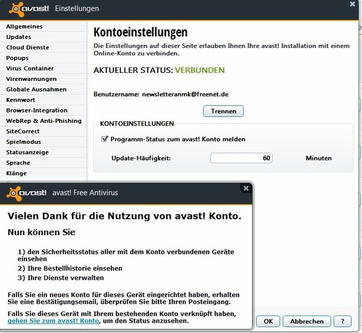Open the Spielmodus settings

pos(43,142)
